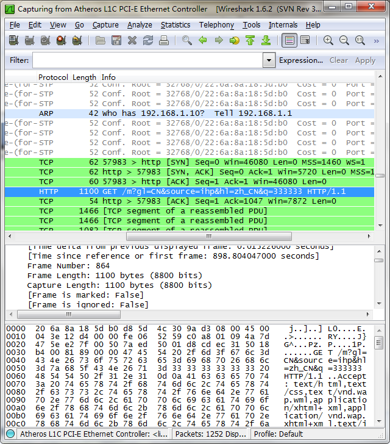This screenshot has width=390, height=444.
Task: Restart the running live capture
Action: point(77,40)
